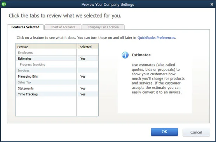Select the Estimates feature row
Screen dimensions: 216x142
(x=57, y=59)
